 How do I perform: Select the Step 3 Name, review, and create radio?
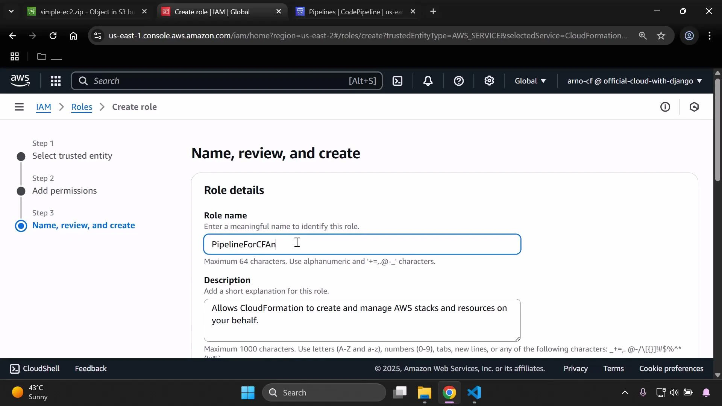21,226
